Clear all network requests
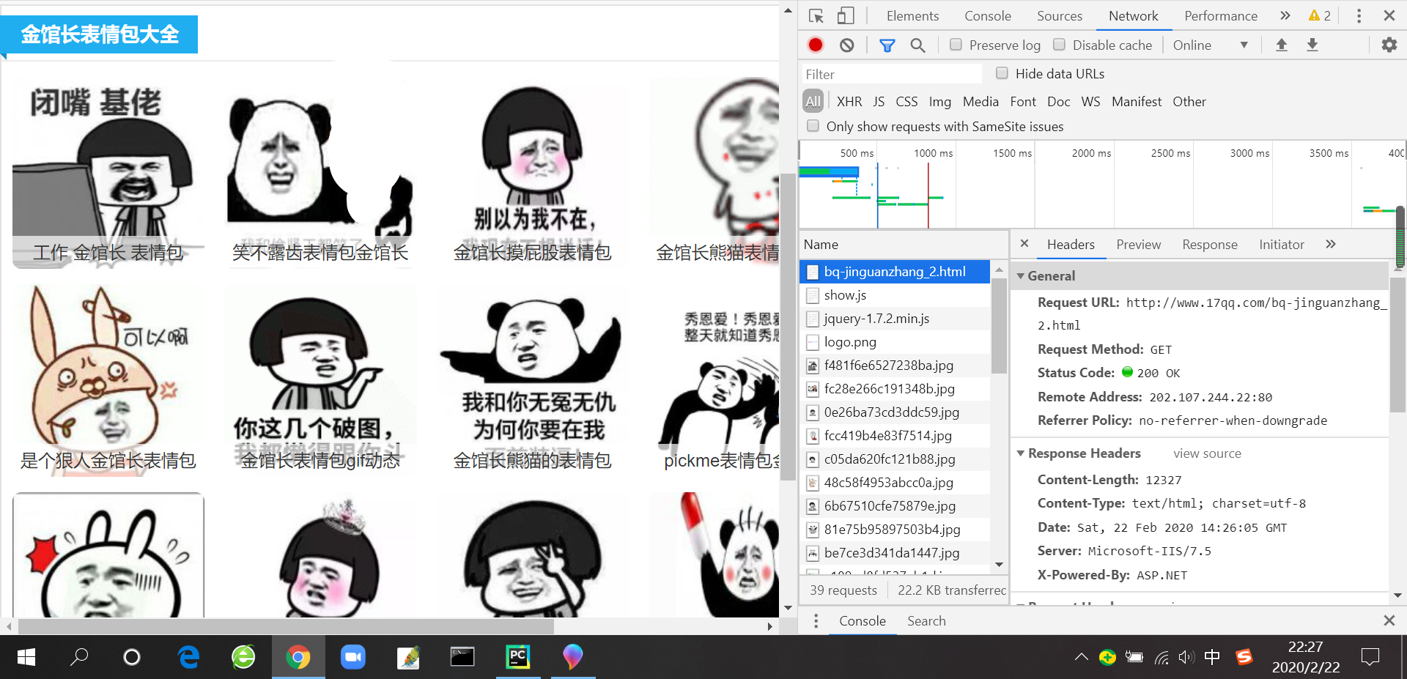The image size is (1407, 679). 846,45
